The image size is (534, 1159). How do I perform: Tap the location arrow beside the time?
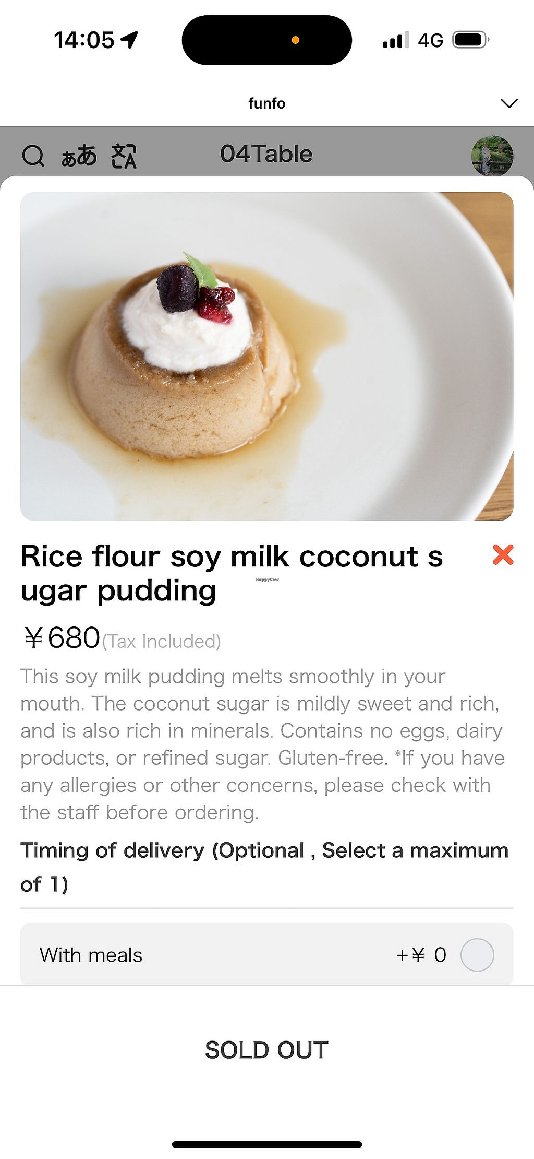129,39
